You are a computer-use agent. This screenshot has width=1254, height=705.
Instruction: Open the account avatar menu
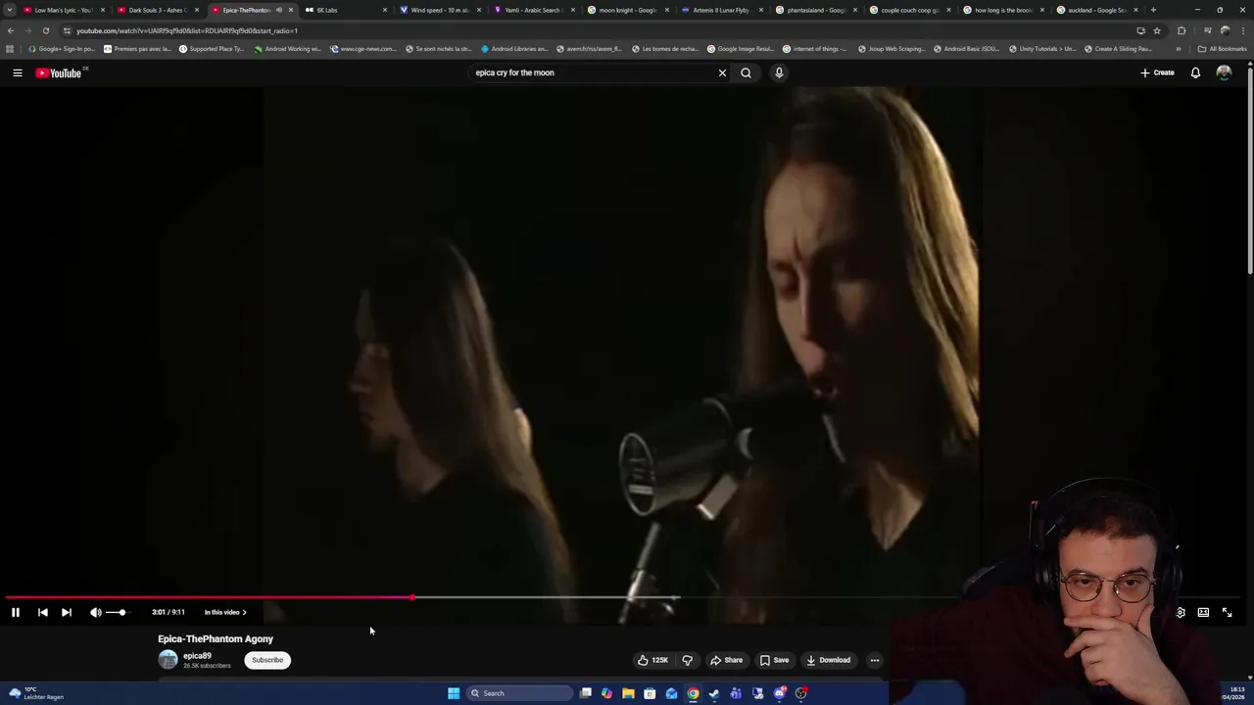1224,72
